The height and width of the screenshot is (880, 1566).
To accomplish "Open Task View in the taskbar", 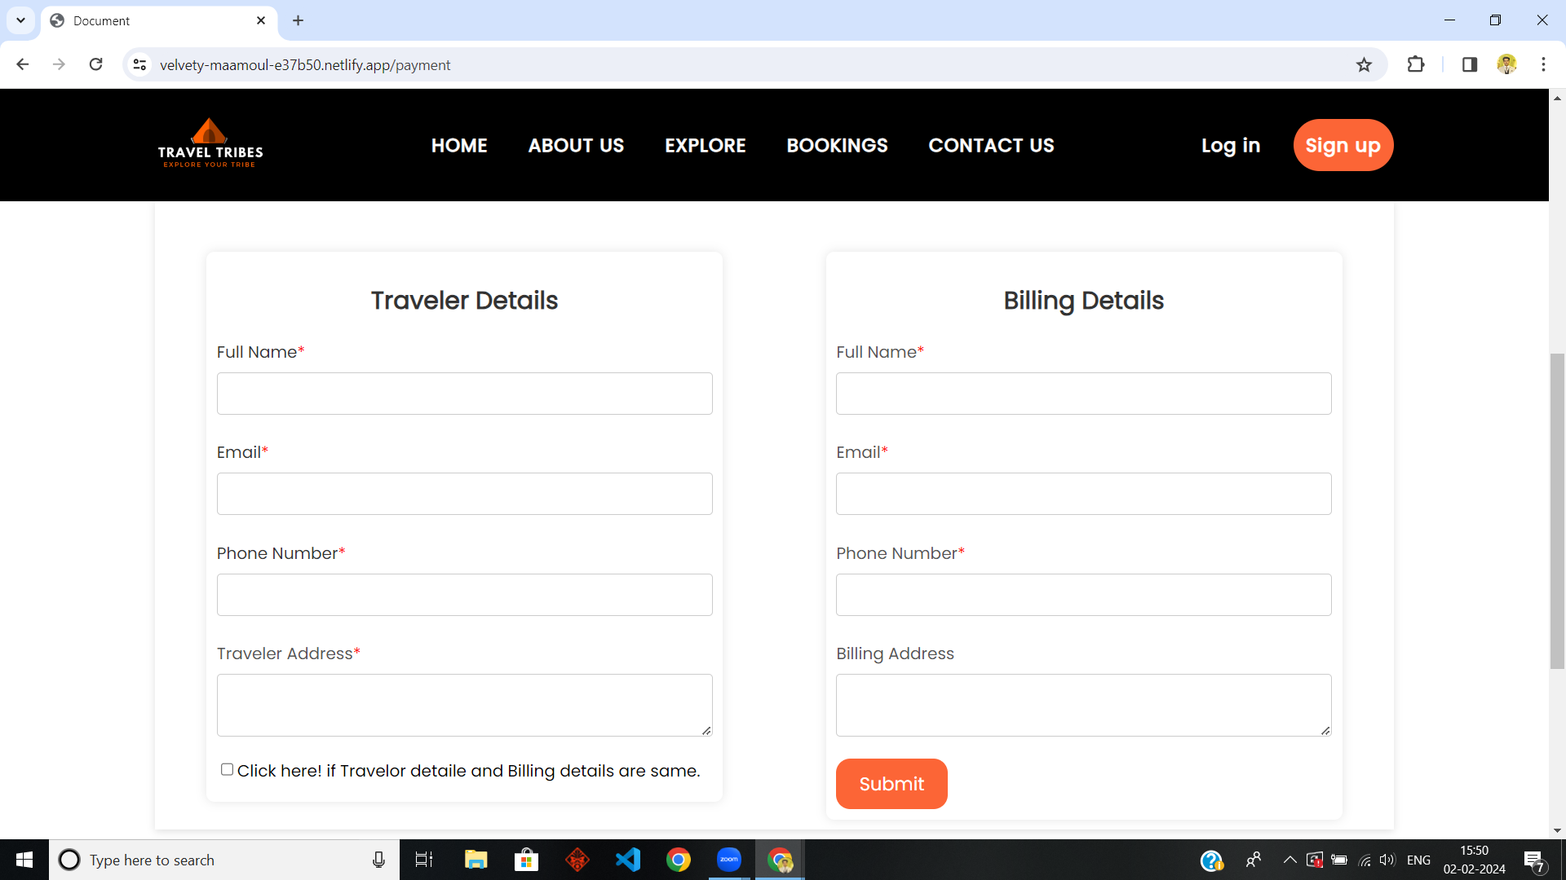I will [424, 860].
